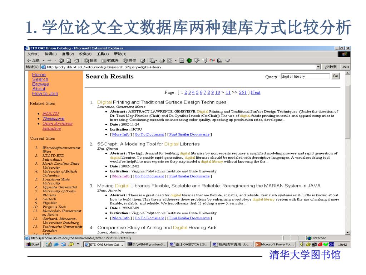This screenshot has height=275, width=366.
Task: Go to results page 10
Action: tap(218, 92)
